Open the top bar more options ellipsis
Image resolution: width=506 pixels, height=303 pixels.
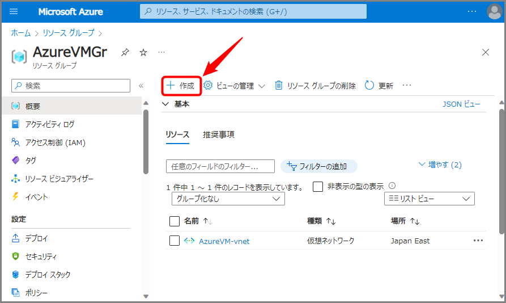click(x=472, y=11)
